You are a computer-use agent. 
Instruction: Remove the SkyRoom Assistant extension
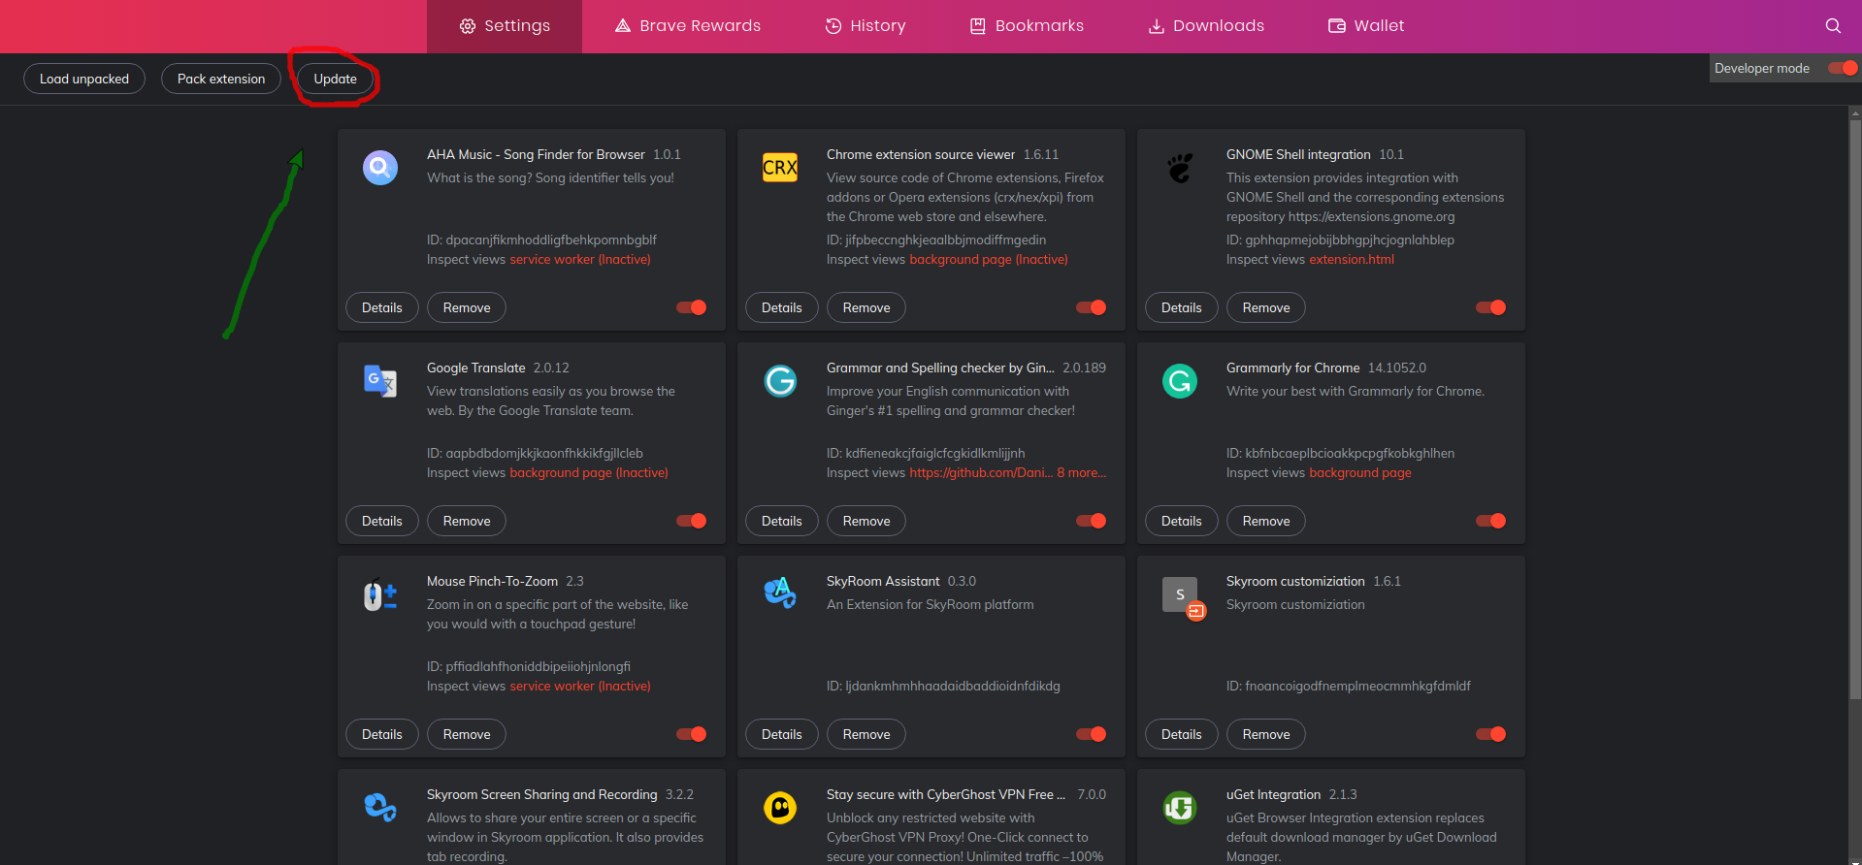pyautogui.click(x=866, y=734)
